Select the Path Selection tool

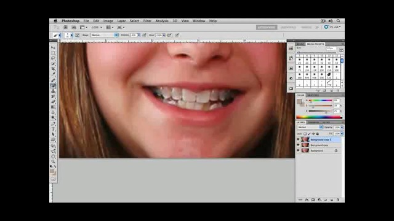pos(54,134)
